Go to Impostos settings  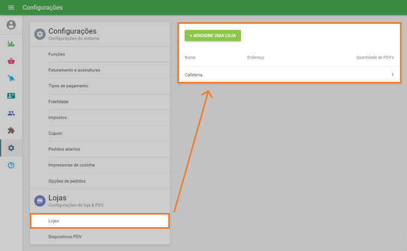click(x=58, y=117)
